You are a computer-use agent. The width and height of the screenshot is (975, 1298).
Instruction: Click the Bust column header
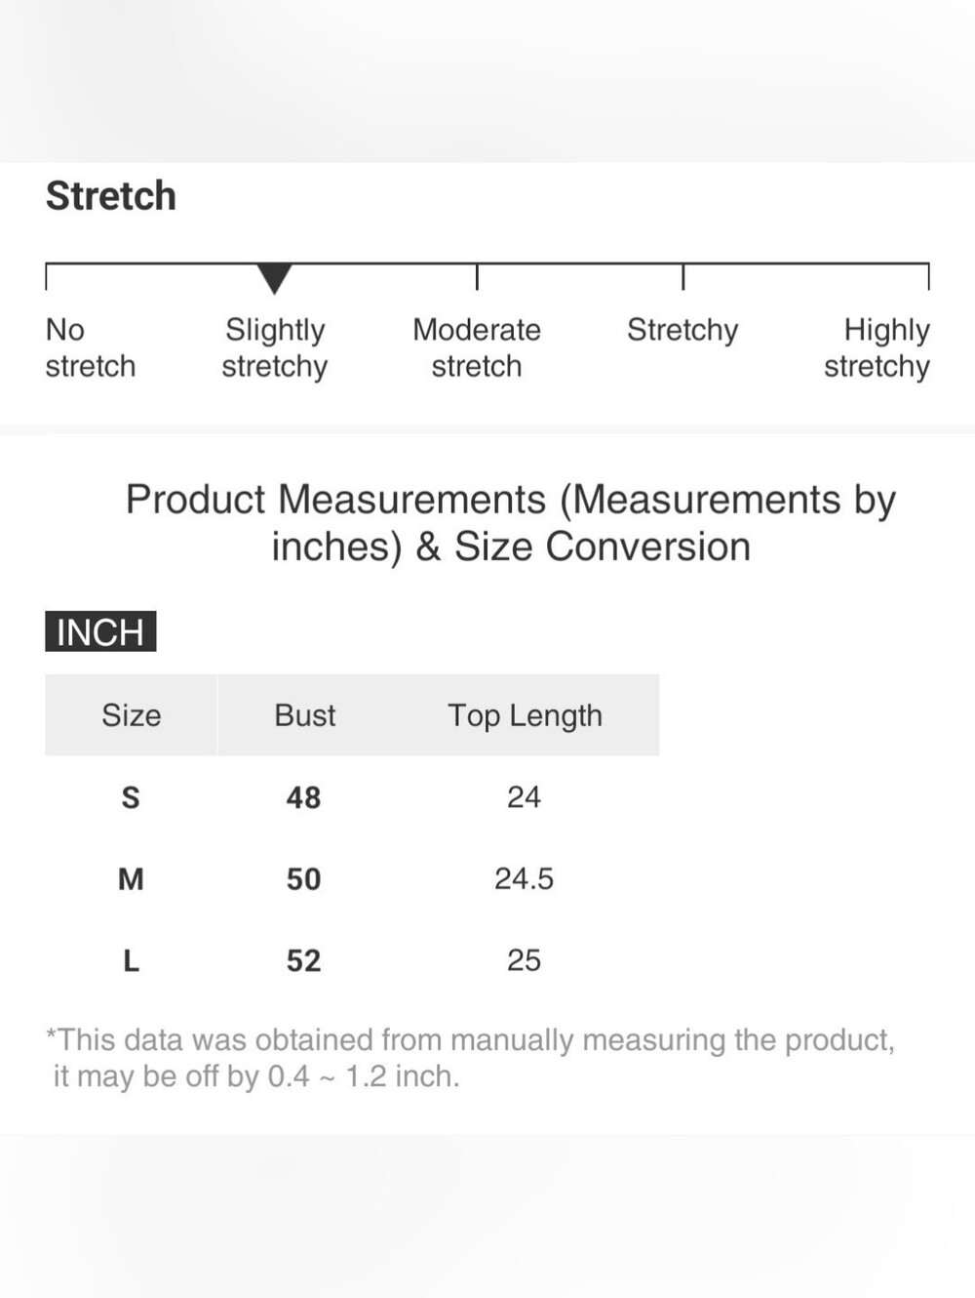(305, 714)
